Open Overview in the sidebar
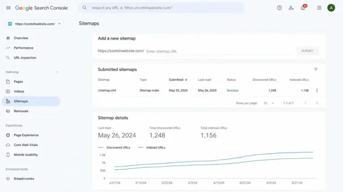Screen dimensions: 343x192 tap(21, 38)
